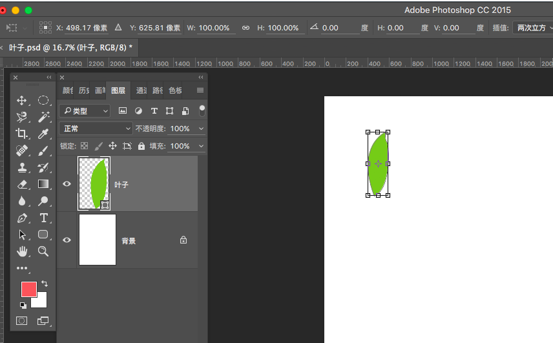Image resolution: width=553 pixels, height=343 pixels.
Task: Click the red foreground color swatch
Action: (x=29, y=289)
